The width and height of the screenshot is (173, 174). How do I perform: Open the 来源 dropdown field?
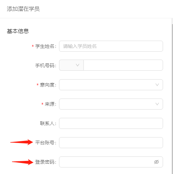tap(111, 104)
